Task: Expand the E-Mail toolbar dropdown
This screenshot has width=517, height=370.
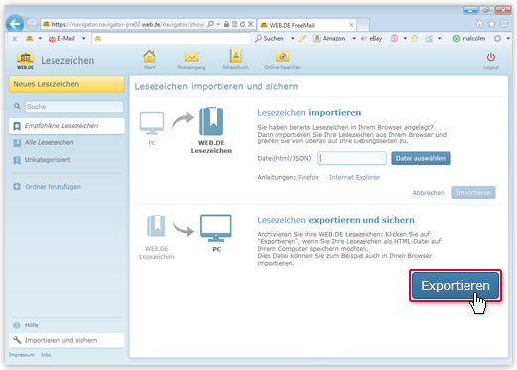Action: click(84, 39)
